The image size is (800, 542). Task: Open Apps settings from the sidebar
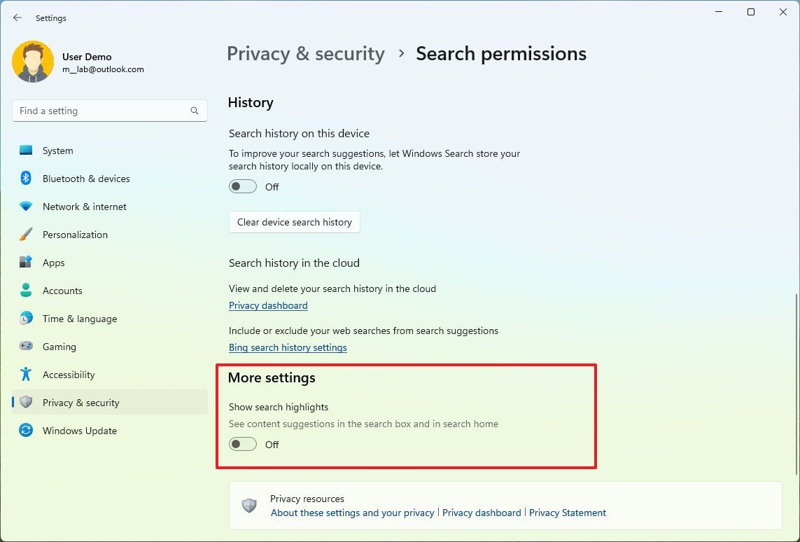[52, 263]
